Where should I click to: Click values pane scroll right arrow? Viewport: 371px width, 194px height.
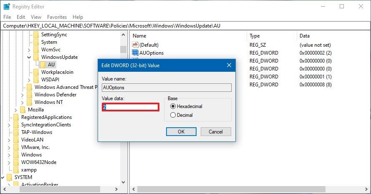(x=367, y=189)
